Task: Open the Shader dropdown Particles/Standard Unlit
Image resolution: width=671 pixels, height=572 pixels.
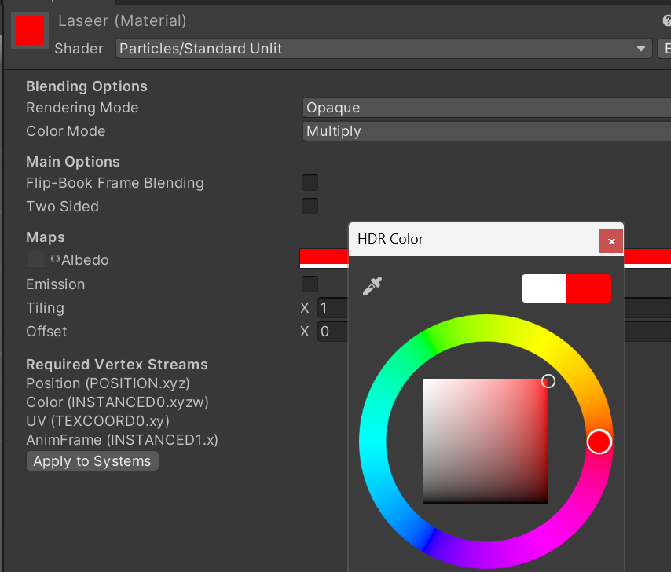Action: click(383, 49)
